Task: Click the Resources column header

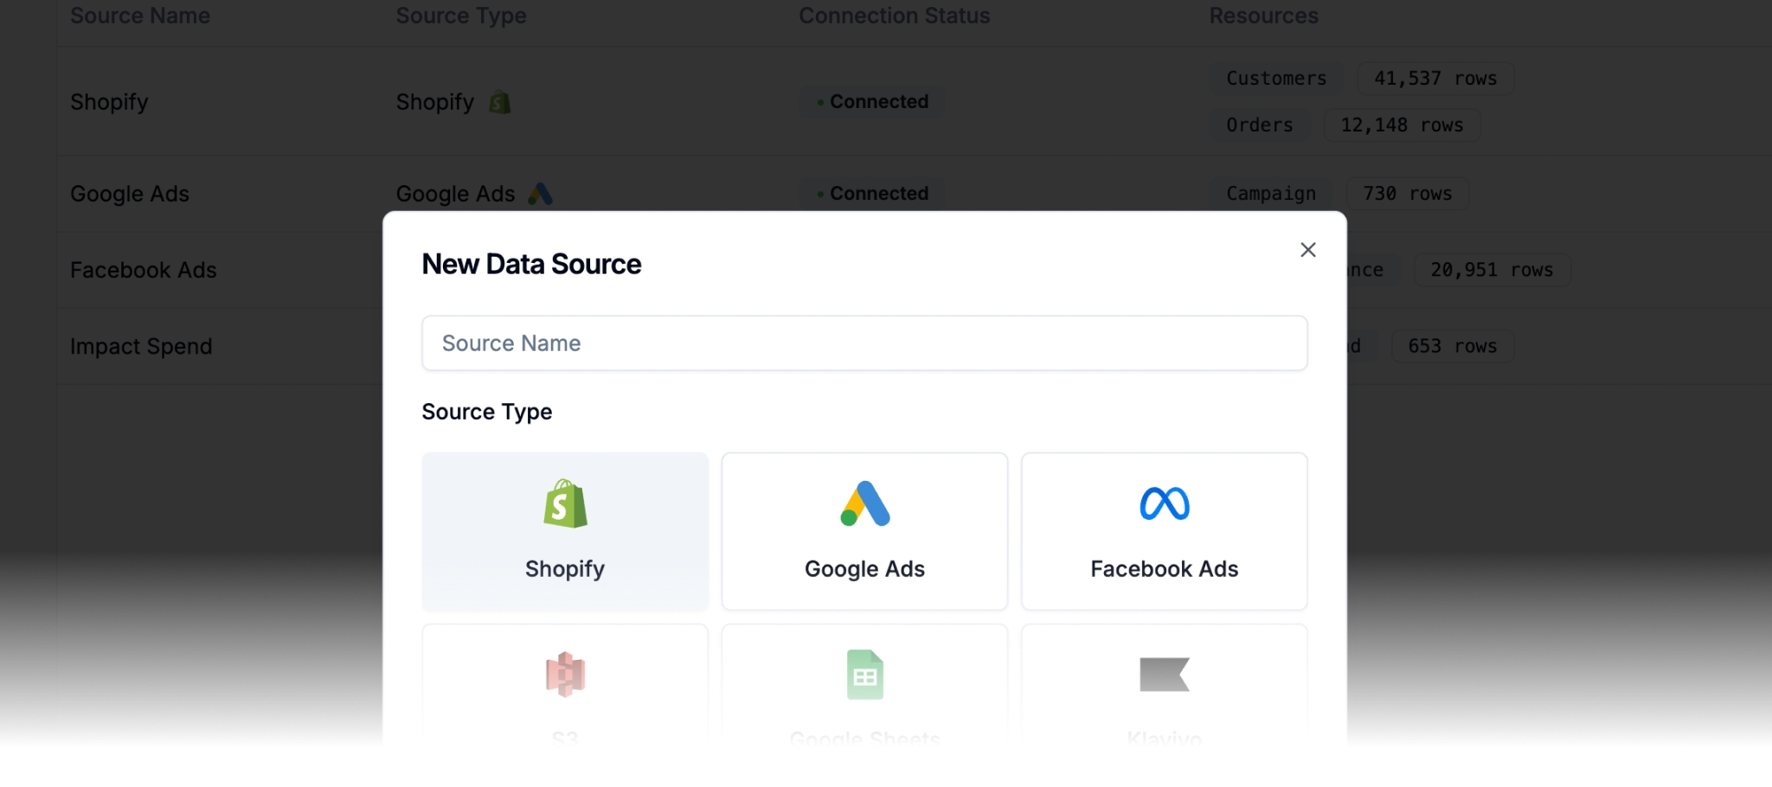Action: tap(1263, 16)
